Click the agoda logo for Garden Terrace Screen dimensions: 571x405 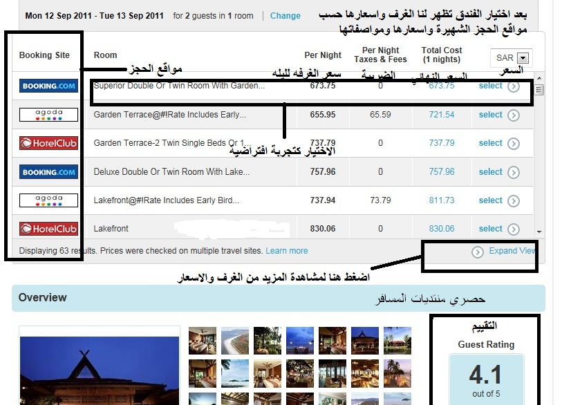pos(48,115)
